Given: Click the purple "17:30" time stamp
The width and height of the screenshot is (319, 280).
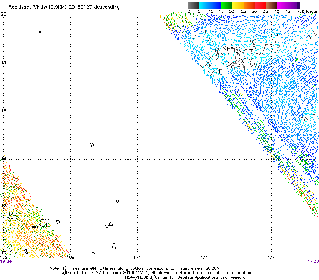Looking at the screenshot, I should [x=313, y=261].
